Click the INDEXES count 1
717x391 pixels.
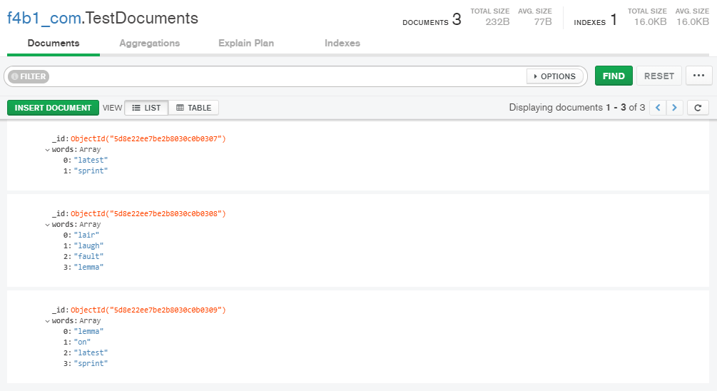(x=614, y=19)
